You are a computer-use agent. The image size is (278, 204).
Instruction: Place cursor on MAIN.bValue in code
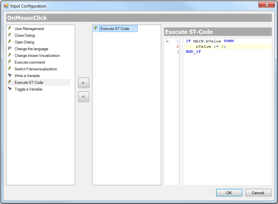(207, 41)
